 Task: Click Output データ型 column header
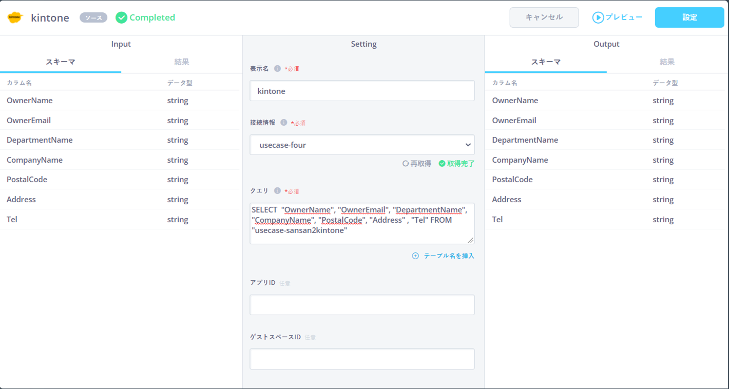(665, 83)
